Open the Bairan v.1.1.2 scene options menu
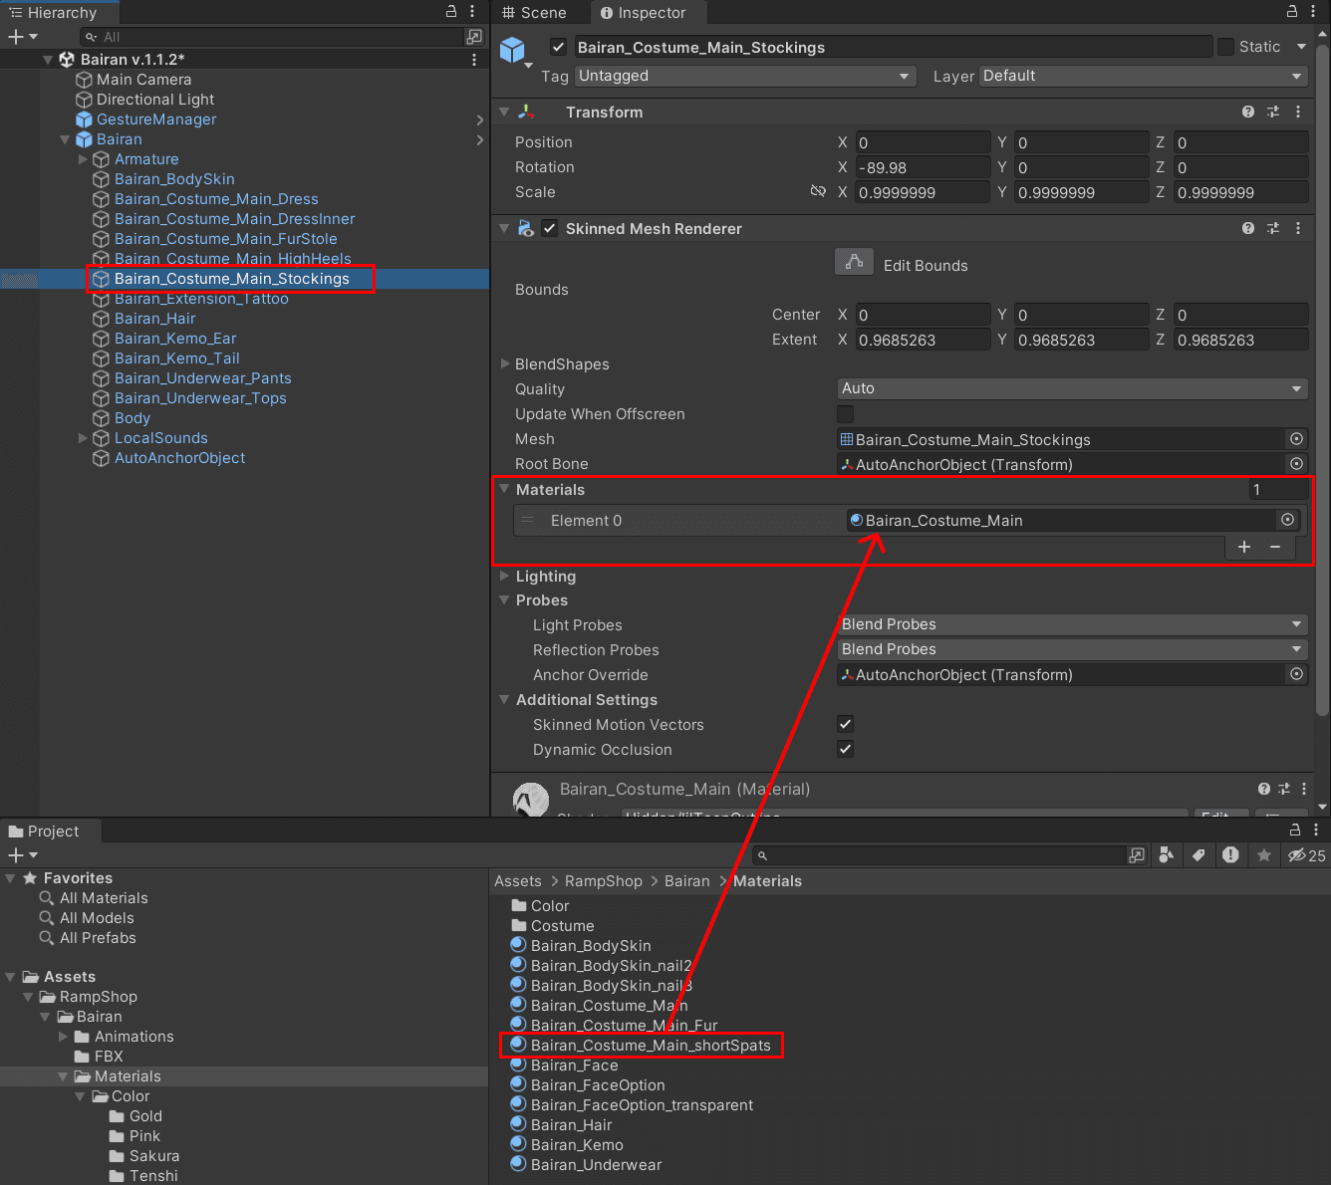The image size is (1331, 1185). click(x=474, y=60)
